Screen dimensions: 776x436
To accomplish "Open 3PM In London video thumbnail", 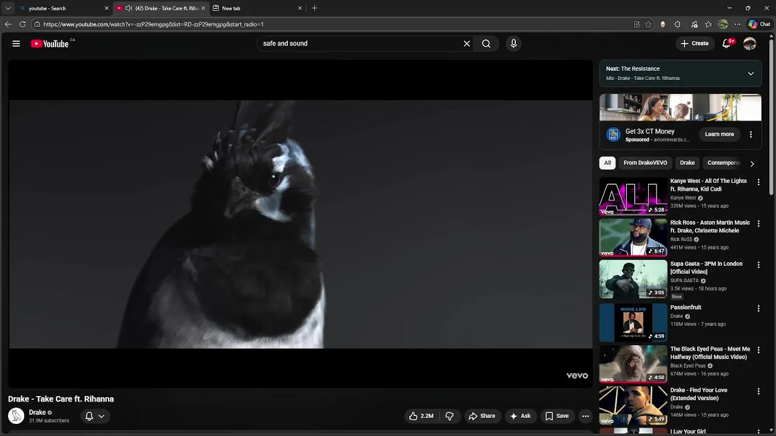I will click(x=633, y=279).
